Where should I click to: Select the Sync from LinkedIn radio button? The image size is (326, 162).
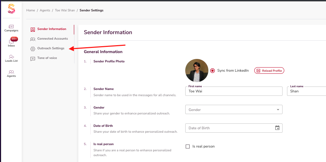tap(213, 71)
